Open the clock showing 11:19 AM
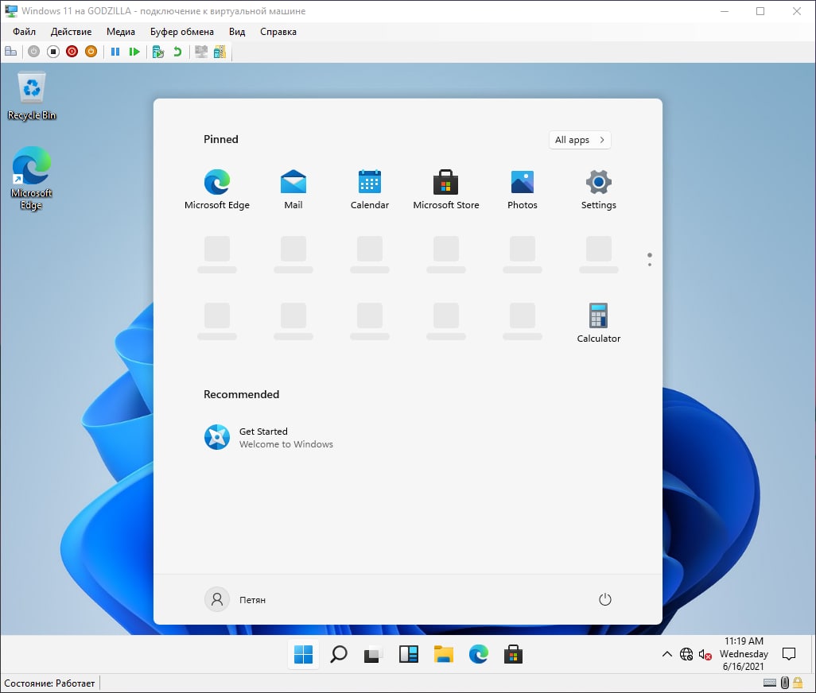816x693 pixels. 744,654
